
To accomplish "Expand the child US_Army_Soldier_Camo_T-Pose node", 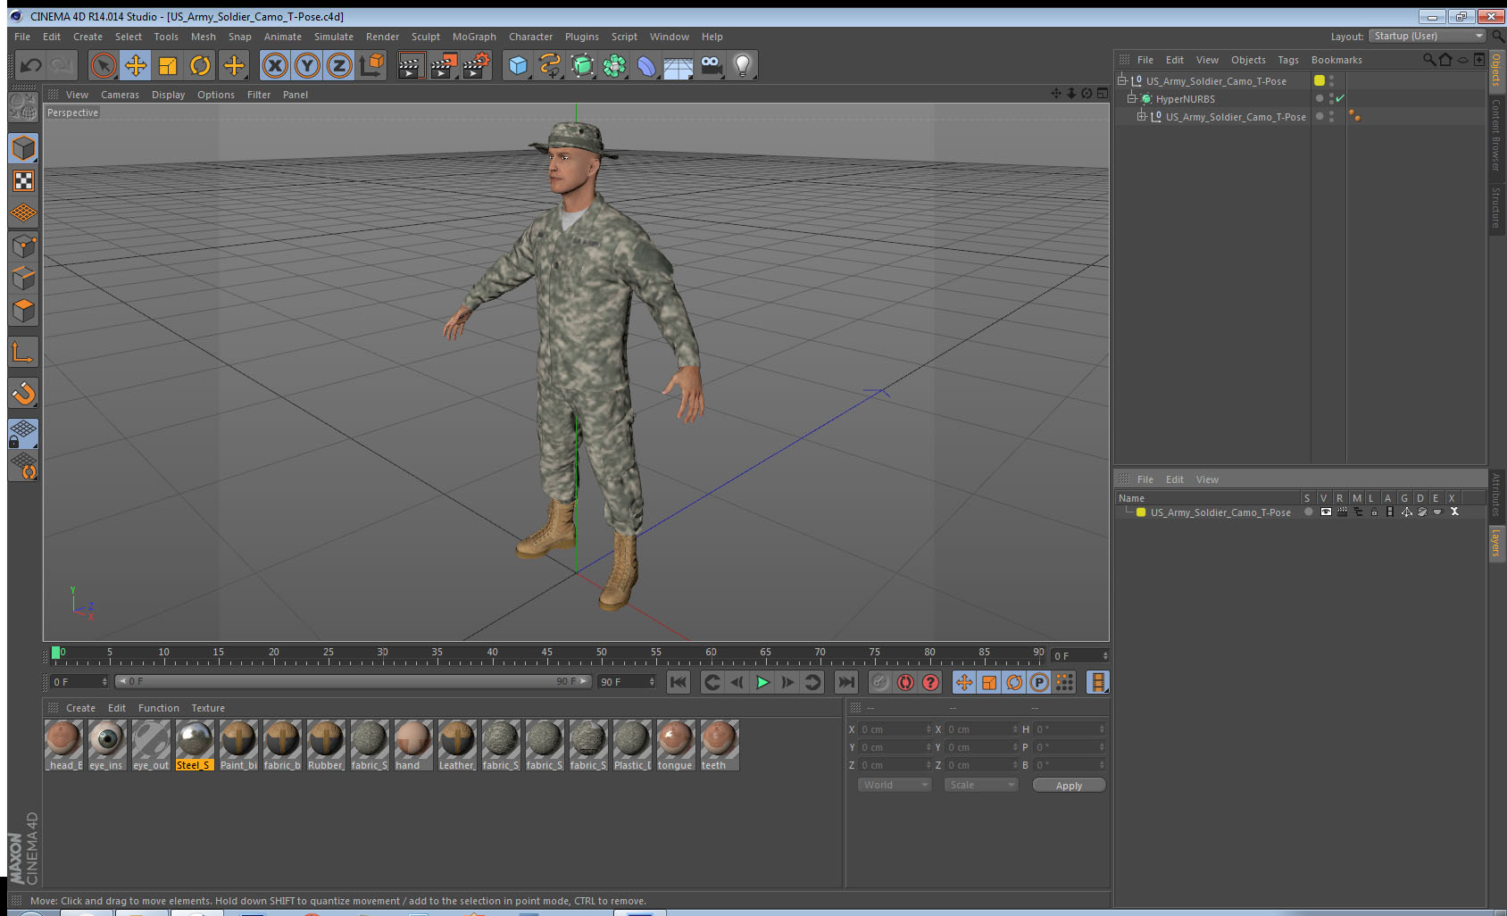I will tap(1141, 116).
